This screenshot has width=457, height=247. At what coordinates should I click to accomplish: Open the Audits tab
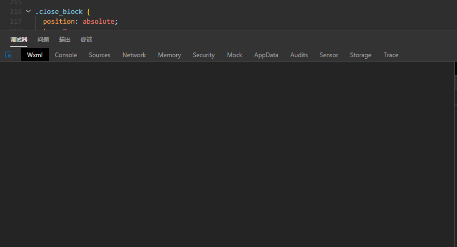click(x=299, y=55)
